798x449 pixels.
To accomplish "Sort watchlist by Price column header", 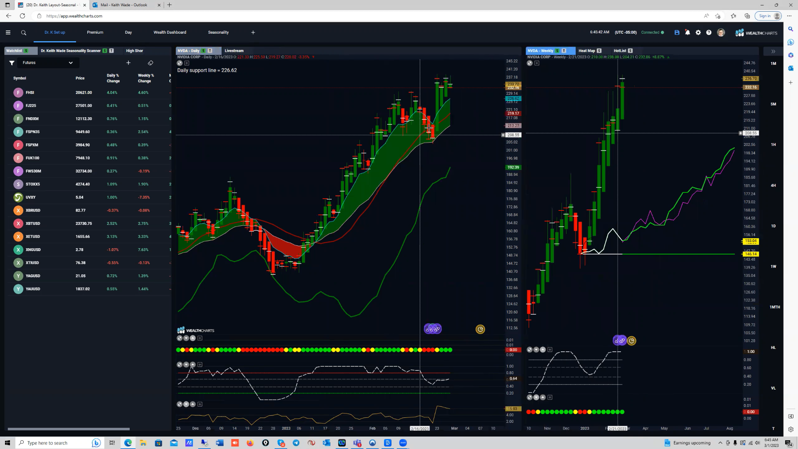I will (x=80, y=78).
